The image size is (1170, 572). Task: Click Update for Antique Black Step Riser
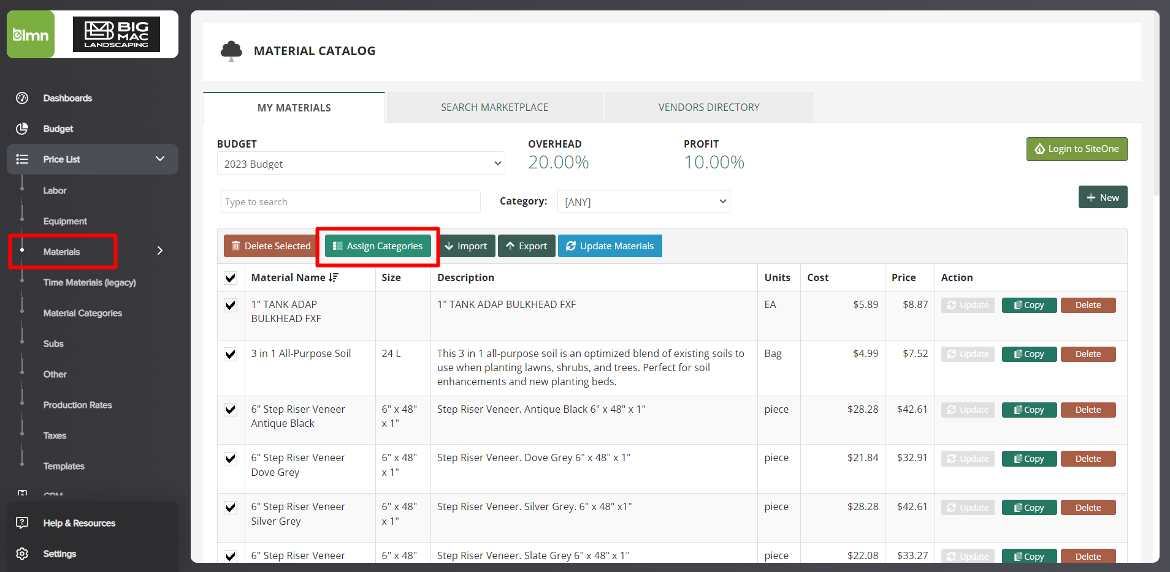(968, 410)
